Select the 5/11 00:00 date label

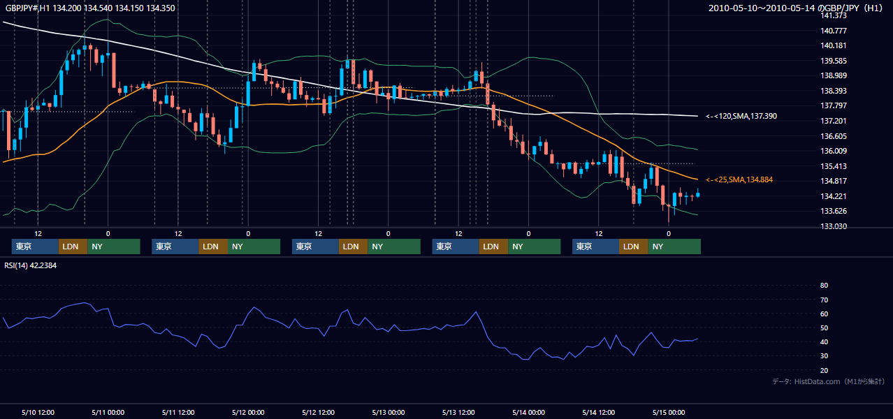tap(108, 412)
